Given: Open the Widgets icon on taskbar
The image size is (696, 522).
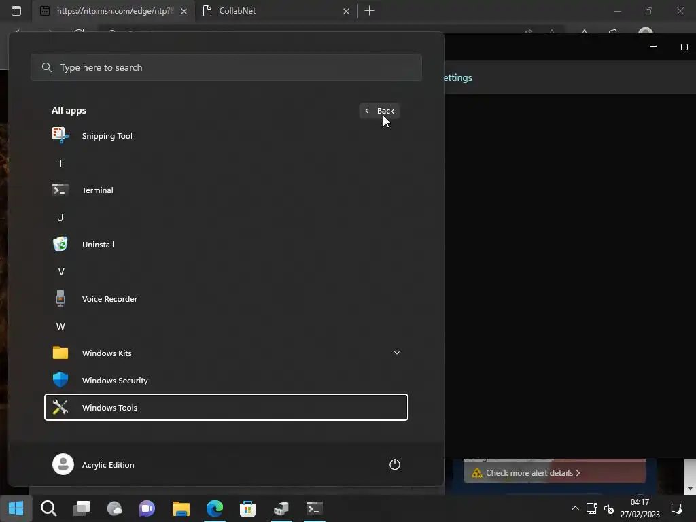Looking at the screenshot, I should pyautogui.click(x=114, y=508).
